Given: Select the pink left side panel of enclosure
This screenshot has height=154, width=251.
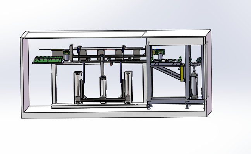Looking at the screenshot, I should click(x=26, y=75).
